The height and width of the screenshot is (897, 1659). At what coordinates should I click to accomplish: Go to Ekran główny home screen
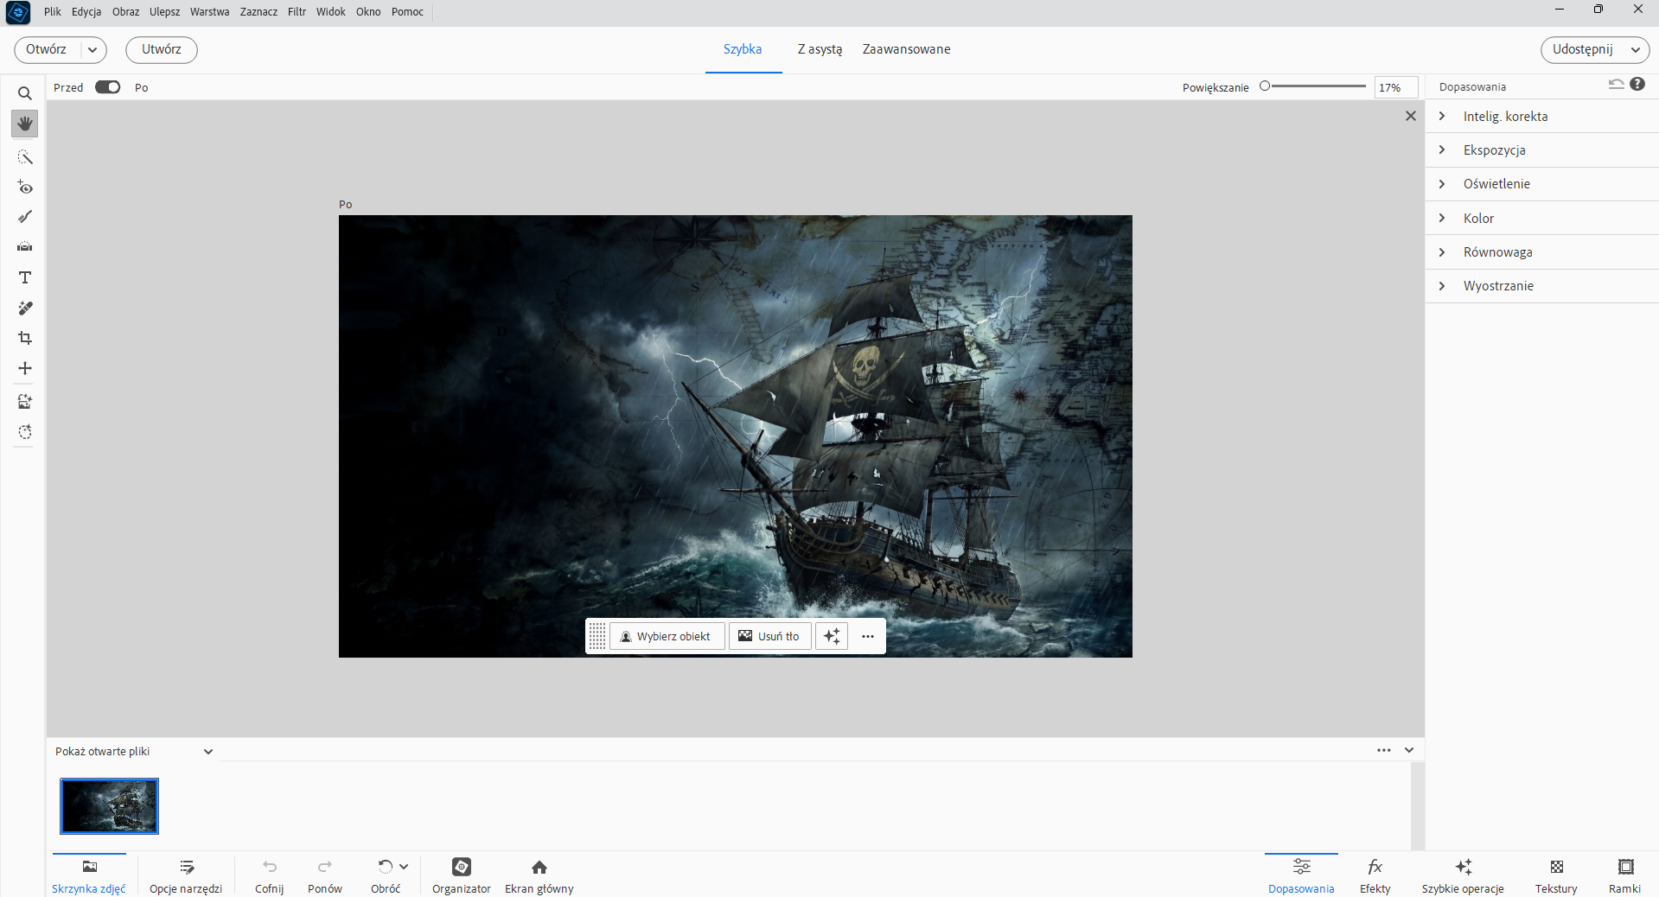(x=539, y=875)
